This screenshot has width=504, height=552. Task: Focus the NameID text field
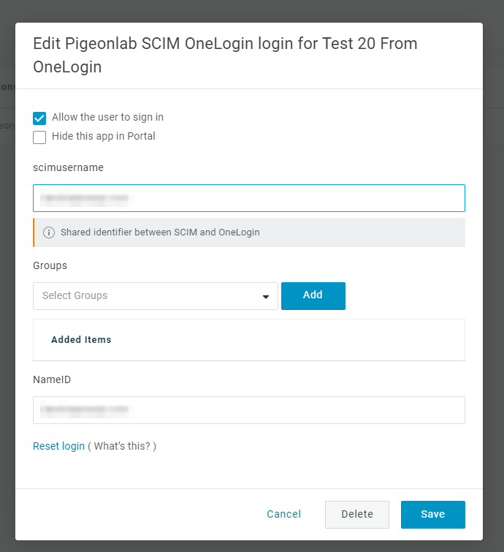(249, 409)
